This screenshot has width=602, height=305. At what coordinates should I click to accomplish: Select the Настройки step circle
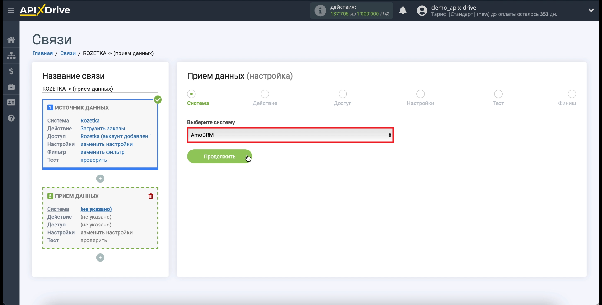point(420,94)
